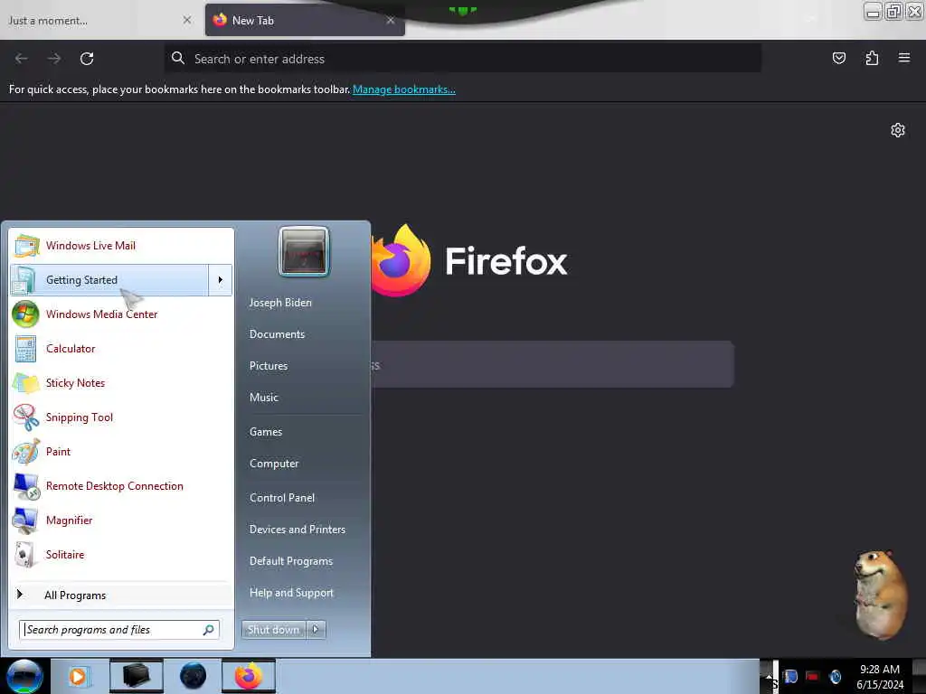
Task: Open the globe taskbar application
Action: [x=194, y=676]
